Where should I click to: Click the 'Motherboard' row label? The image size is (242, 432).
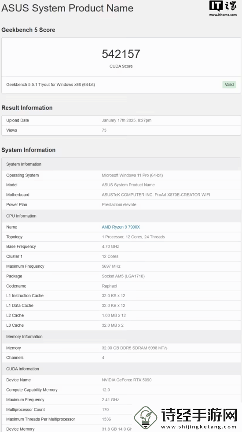[x=18, y=195]
